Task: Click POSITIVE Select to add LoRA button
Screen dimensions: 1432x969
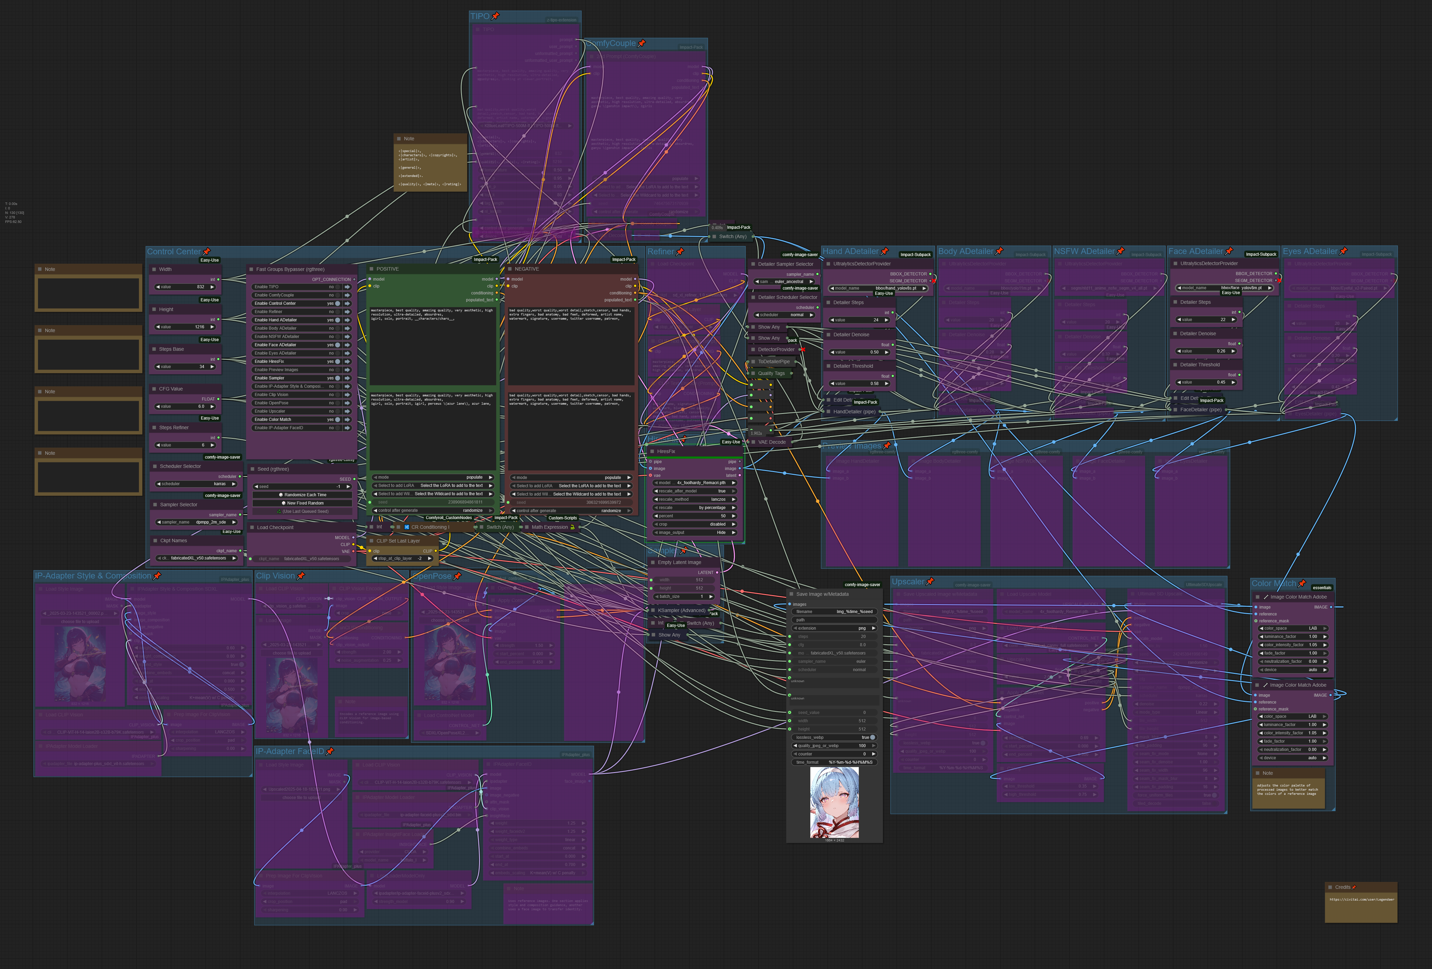Action: click(433, 486)
